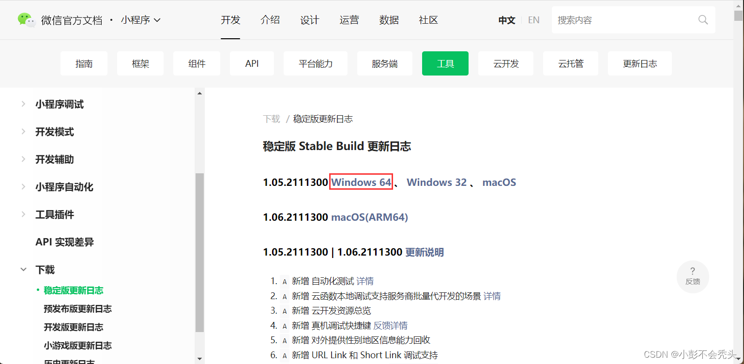Open the macOS(ARM64) download link
744x364 pixels.
coord(369,217)
